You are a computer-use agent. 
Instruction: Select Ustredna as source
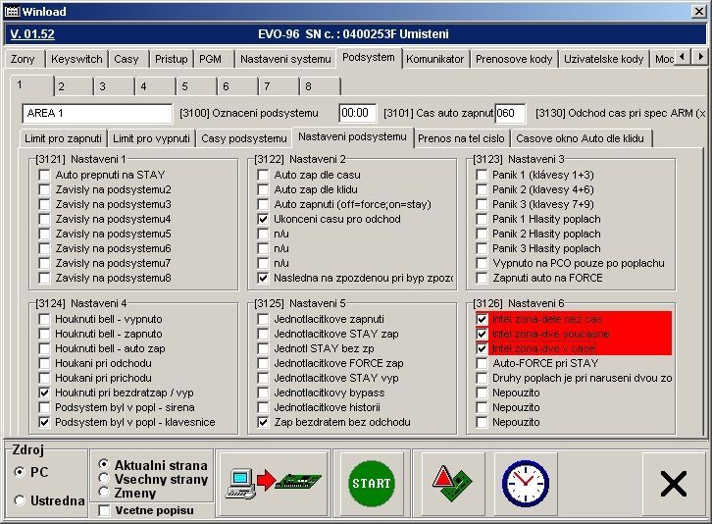21,500
